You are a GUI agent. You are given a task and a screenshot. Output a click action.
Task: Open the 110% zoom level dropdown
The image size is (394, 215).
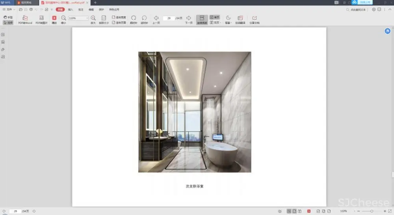[87, 18]
